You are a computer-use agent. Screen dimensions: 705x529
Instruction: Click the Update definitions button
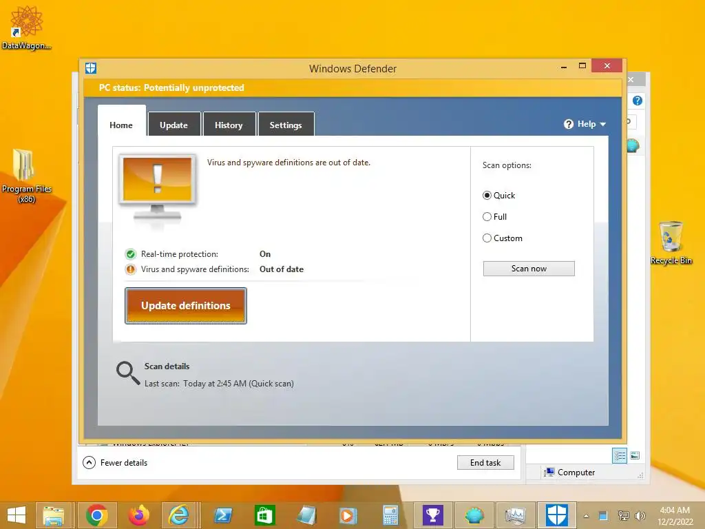coord(186,306)
